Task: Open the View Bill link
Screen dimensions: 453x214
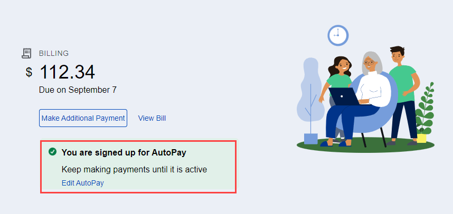Action: tap(152, 118)
